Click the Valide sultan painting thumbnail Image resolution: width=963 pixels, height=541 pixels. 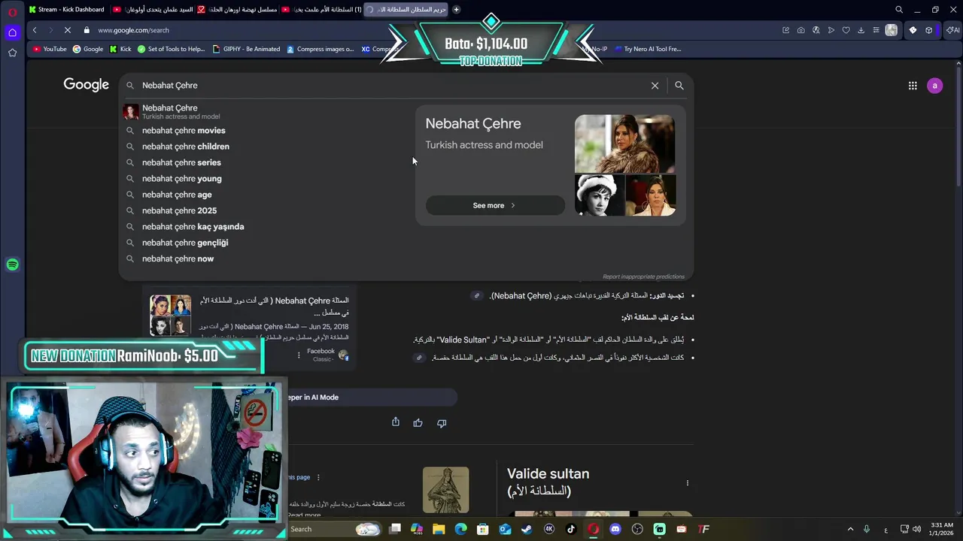445,490
